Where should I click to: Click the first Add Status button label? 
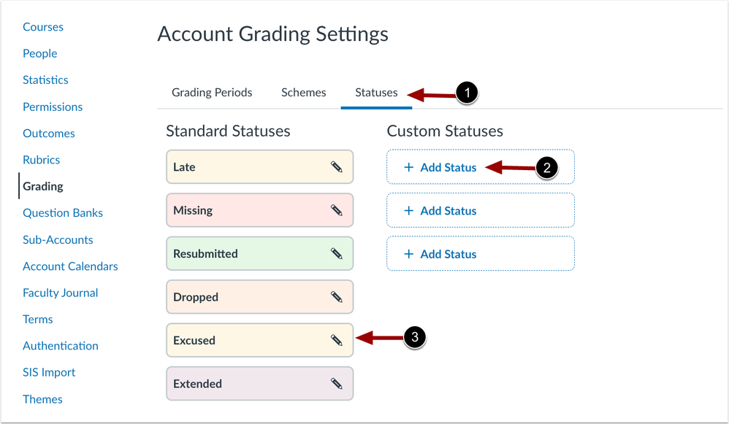tap(449, 167)
